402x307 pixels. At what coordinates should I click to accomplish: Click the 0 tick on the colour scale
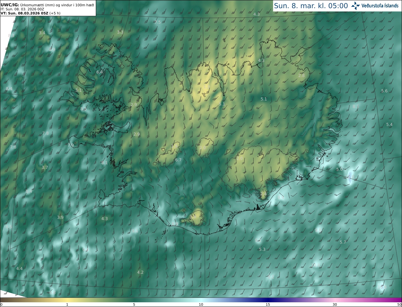pos(1,304)
